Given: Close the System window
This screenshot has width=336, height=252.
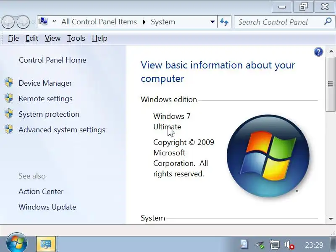Looking at the screenshot, I should pyautogui.click(x=325, y=7).
